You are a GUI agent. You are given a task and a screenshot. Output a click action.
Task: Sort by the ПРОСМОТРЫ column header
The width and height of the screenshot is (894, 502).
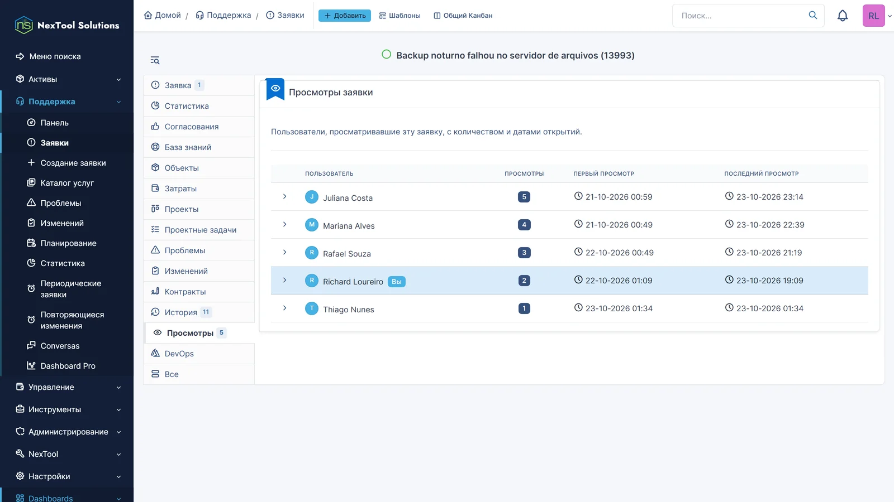(x=524, y=173)
